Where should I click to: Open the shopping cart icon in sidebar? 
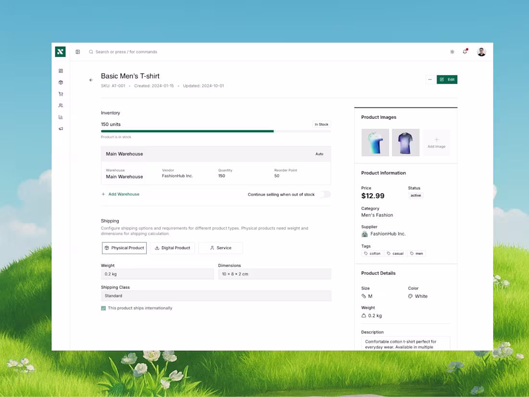[x=61, y=94]
